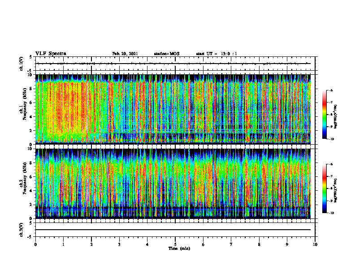Image resolution: width=355 pixels, height=274 pixels.
Task: Click the "ch.1(V)" axis label
Action: click(x=21, y=64)
